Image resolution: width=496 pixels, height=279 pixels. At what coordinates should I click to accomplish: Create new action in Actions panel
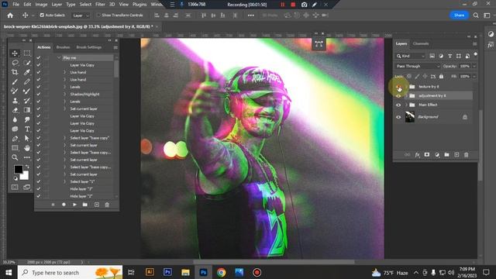pyautogui.click(x=97, y=205)
